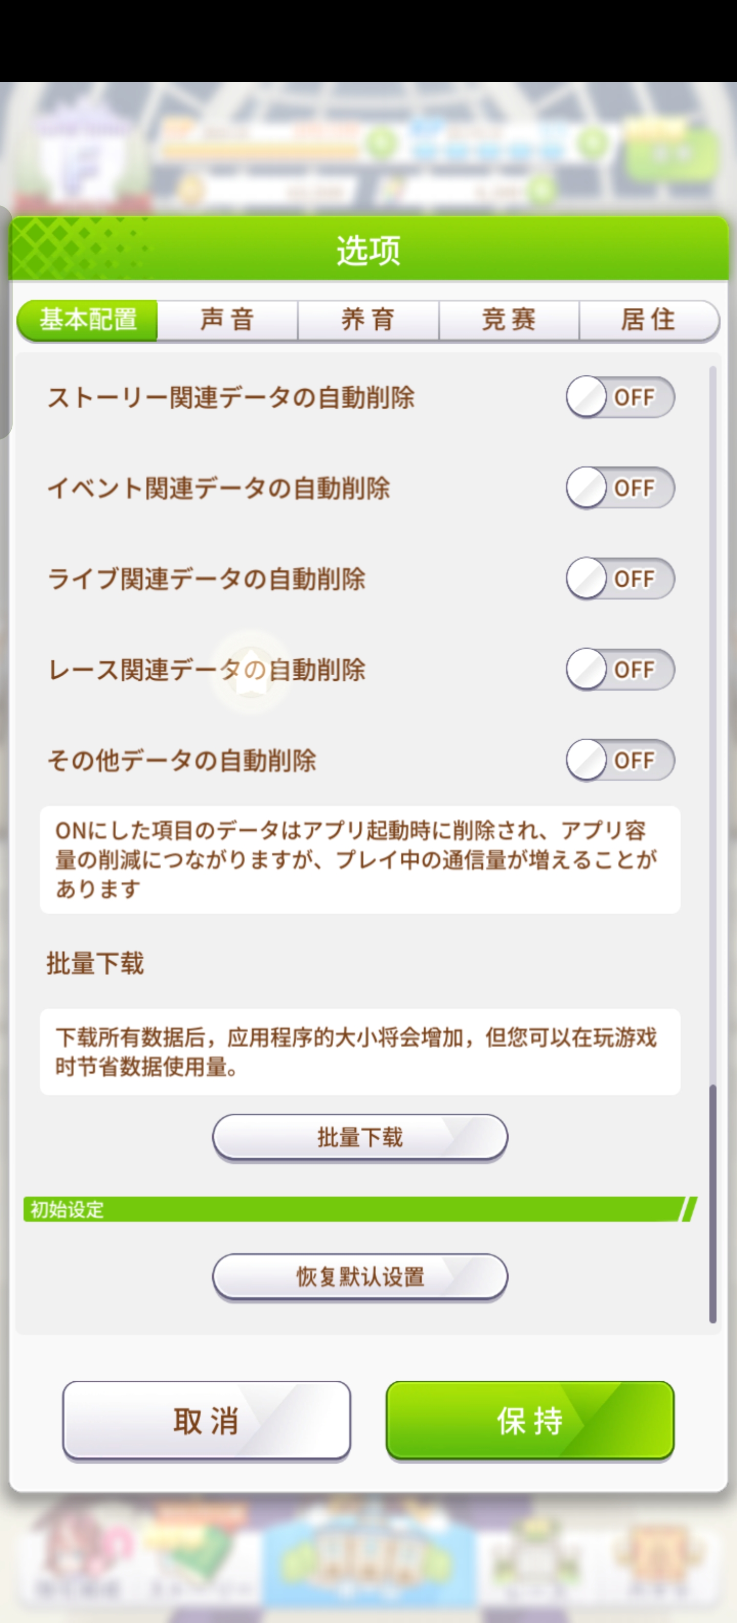Turn on ライブ関連データの自動削除

tap(620, 578)
